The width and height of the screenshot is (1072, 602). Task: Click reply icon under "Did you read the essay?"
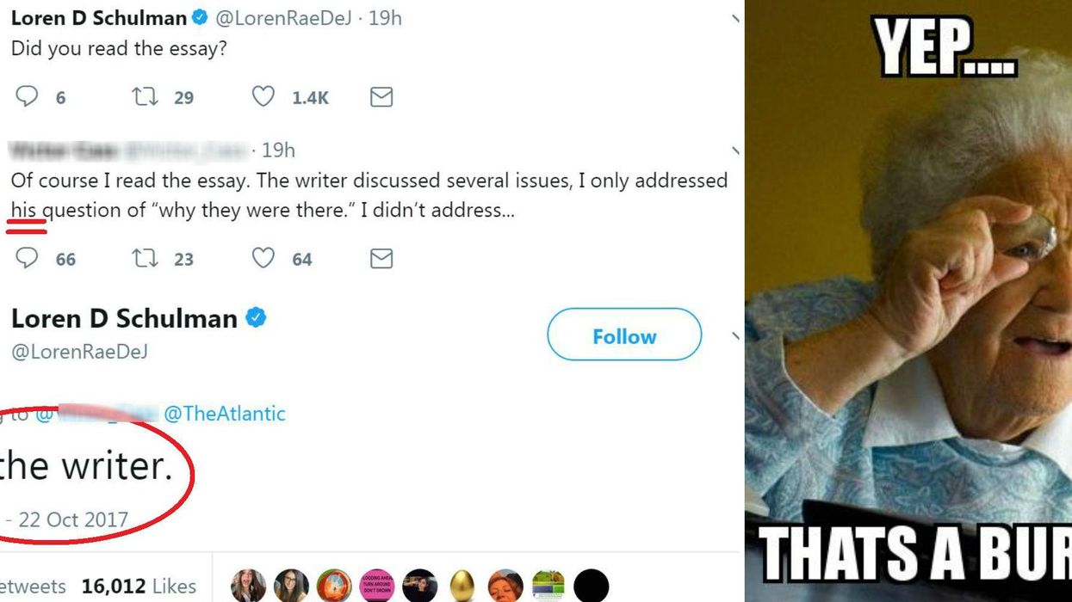[28, 96]
